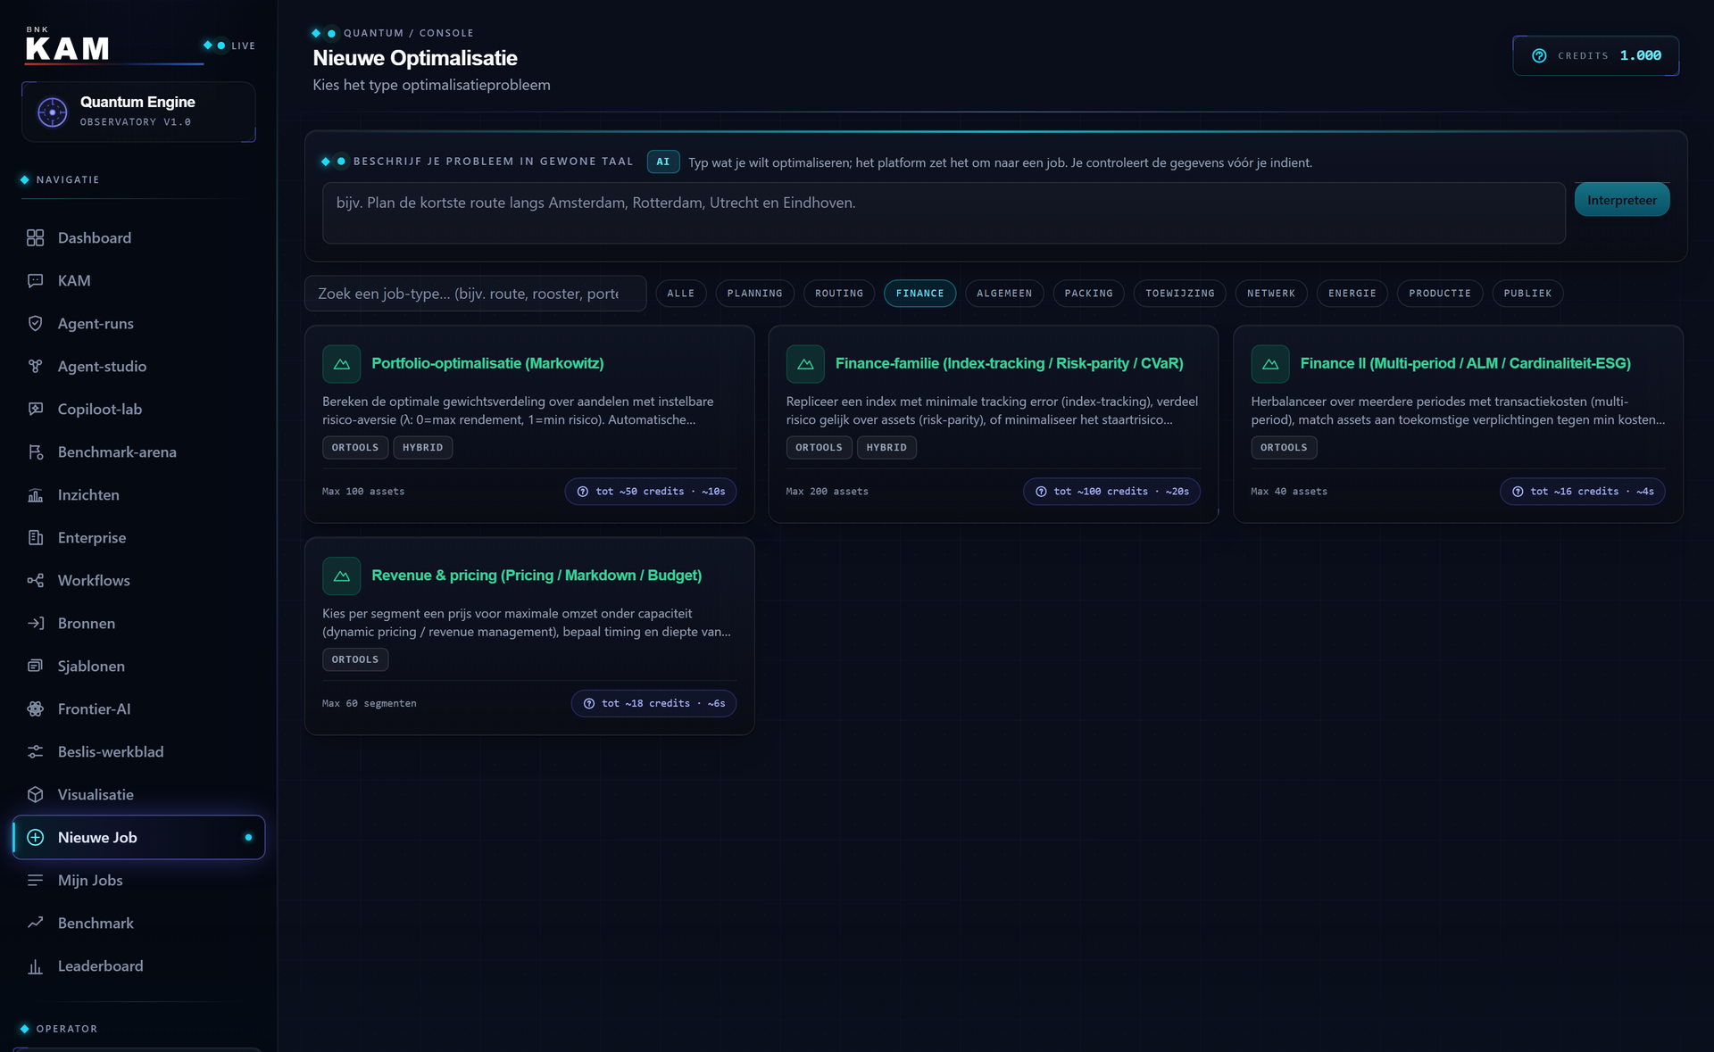Open Agent-runs shield icon

(x=35, y=323)
